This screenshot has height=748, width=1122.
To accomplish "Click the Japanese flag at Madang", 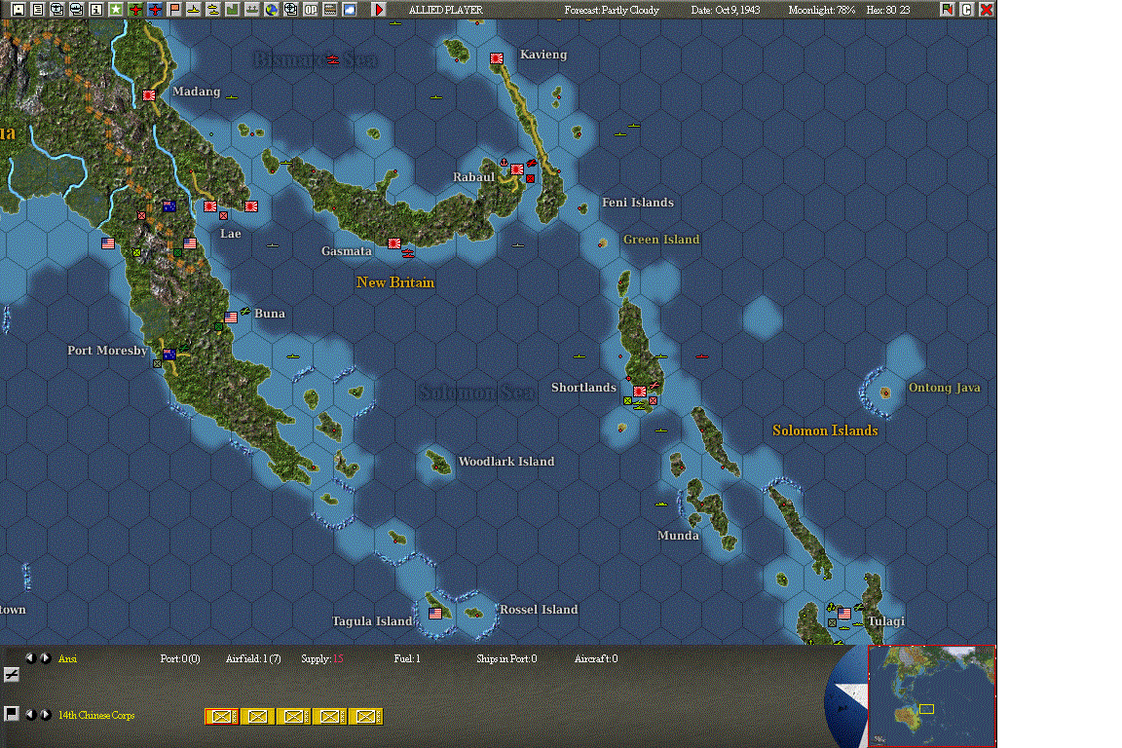I will [x=149, y=95].
